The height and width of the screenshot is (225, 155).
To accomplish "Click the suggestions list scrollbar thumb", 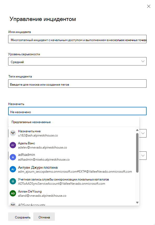I will tap(137, 152).
